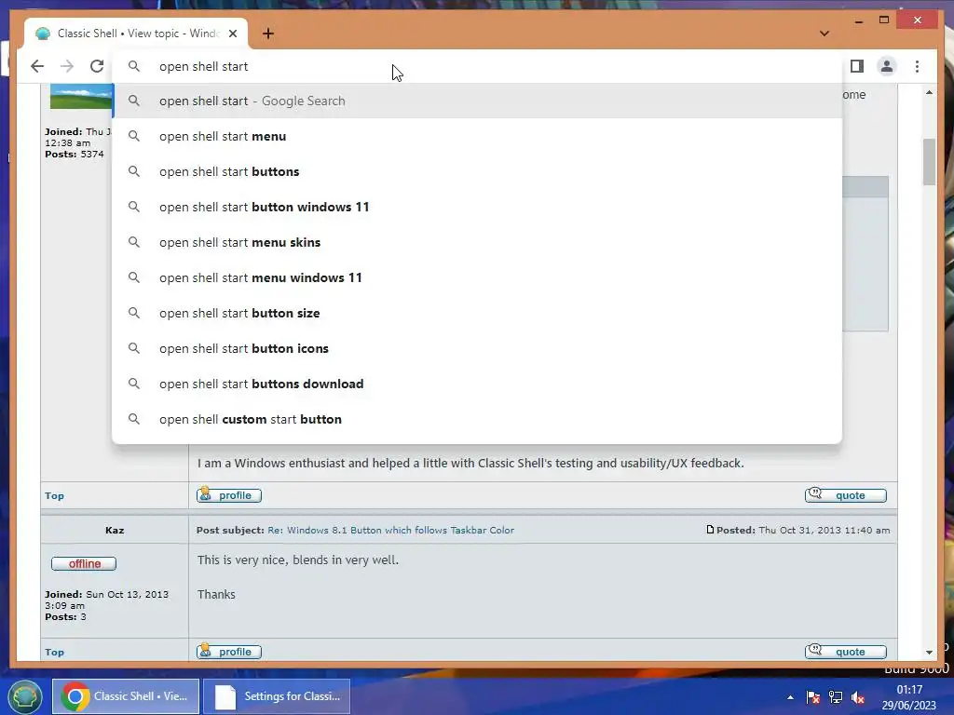Choose 'open shell start buttons download' suggestion
The height and width of the screenshot is (715, 954).
[477, 384]
